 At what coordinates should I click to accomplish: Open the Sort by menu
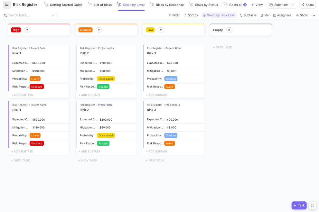191,15
